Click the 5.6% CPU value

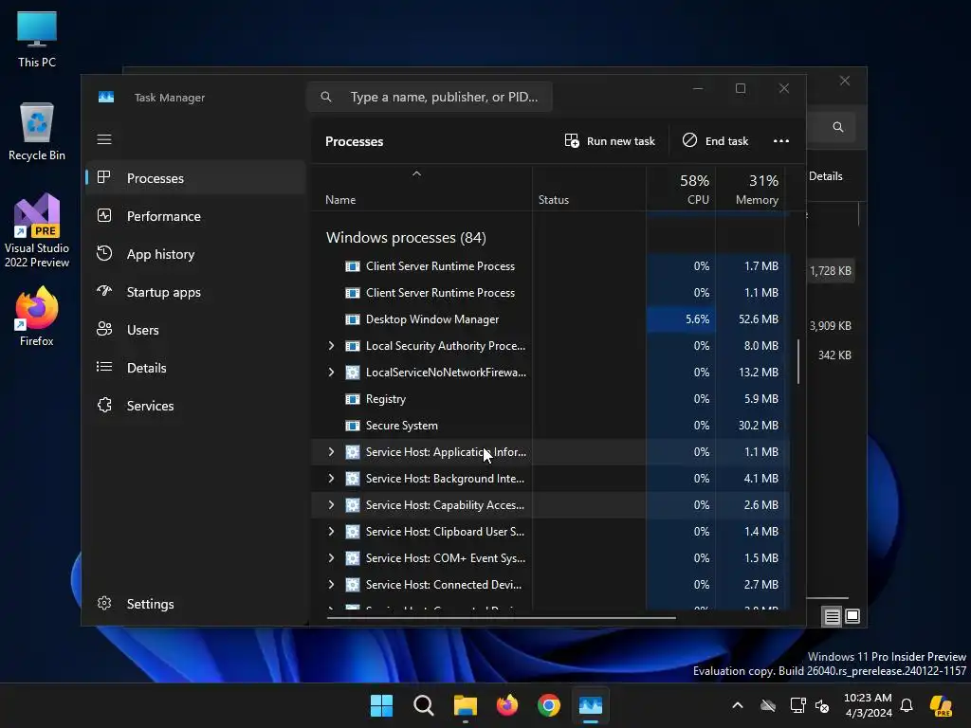click(697, 319)
